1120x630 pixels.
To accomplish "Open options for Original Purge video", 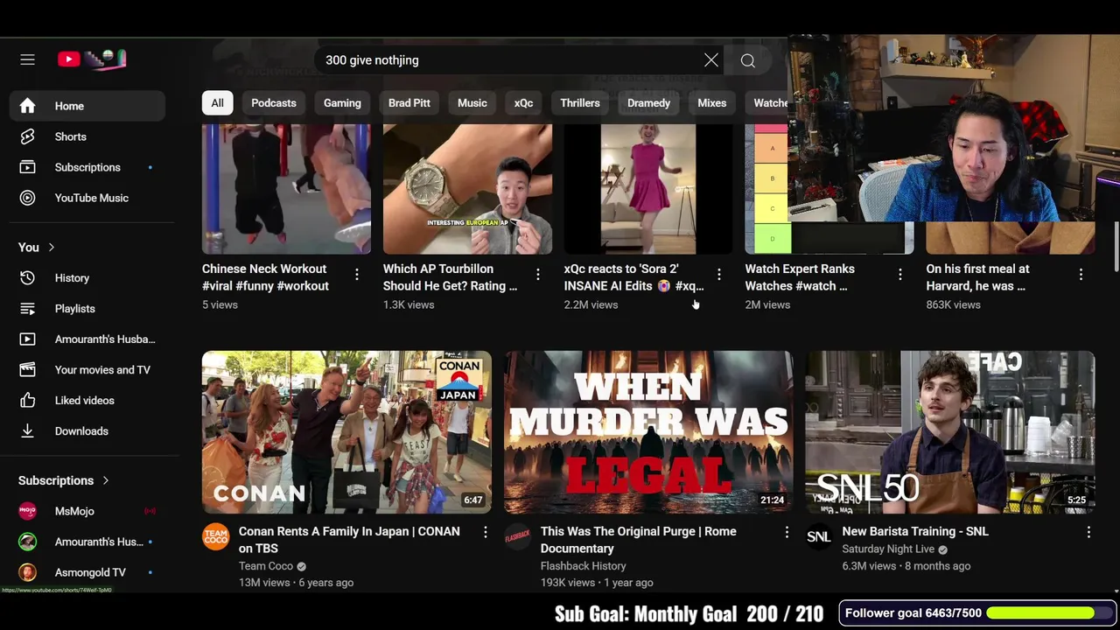I will tap(787, 532).
